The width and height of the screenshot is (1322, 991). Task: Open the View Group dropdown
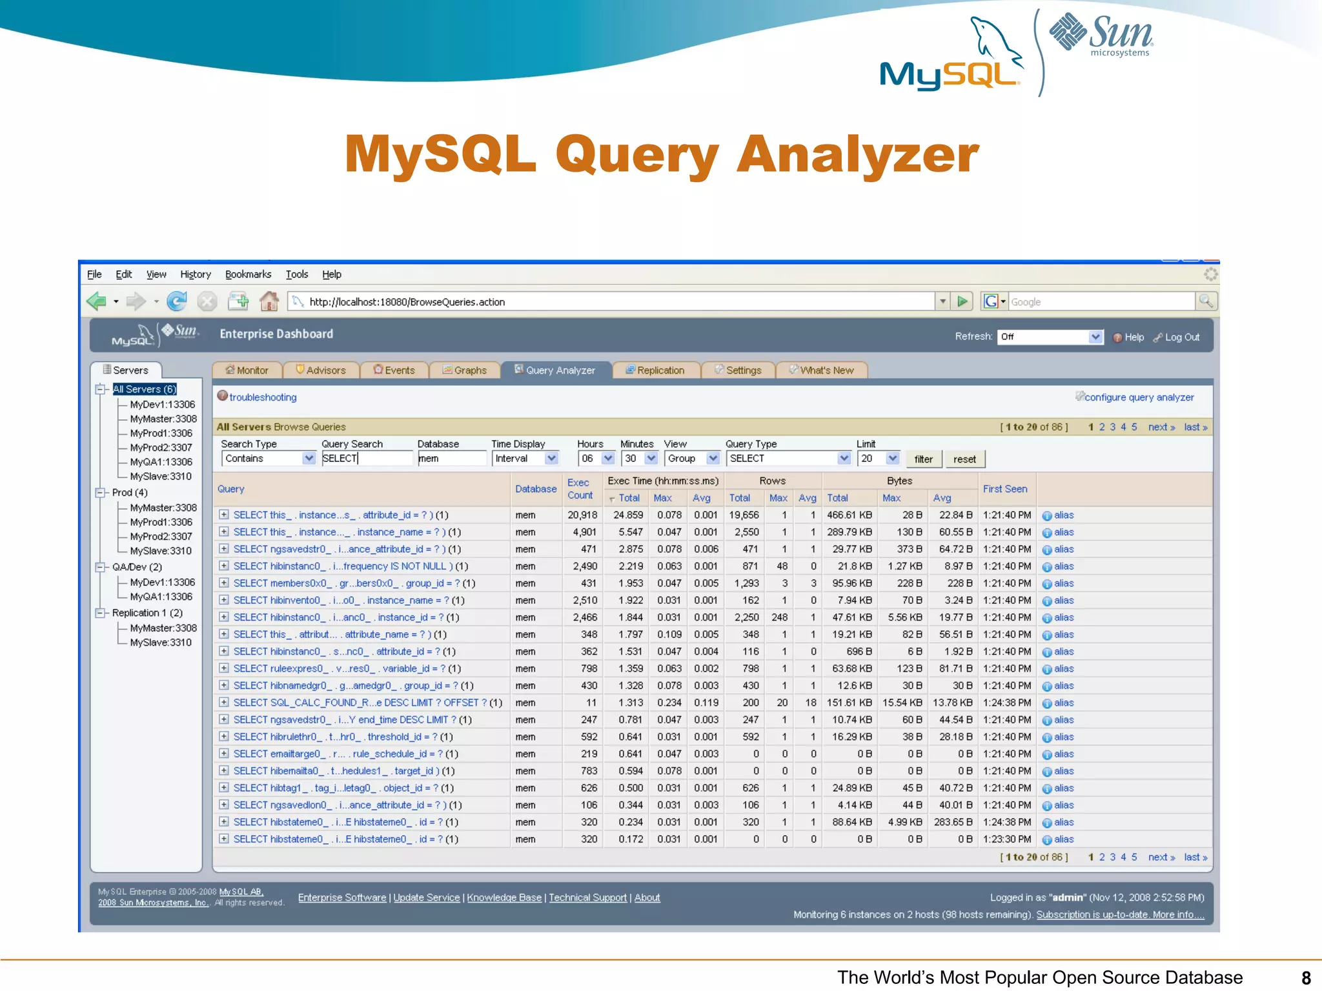(692, 458)
